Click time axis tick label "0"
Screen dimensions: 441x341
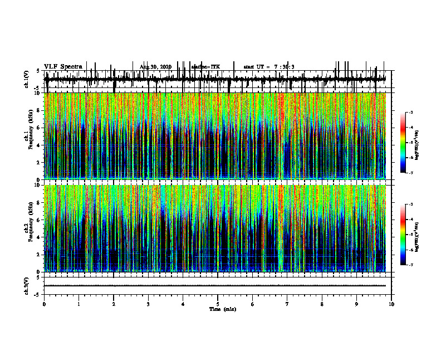click(44, 304)
